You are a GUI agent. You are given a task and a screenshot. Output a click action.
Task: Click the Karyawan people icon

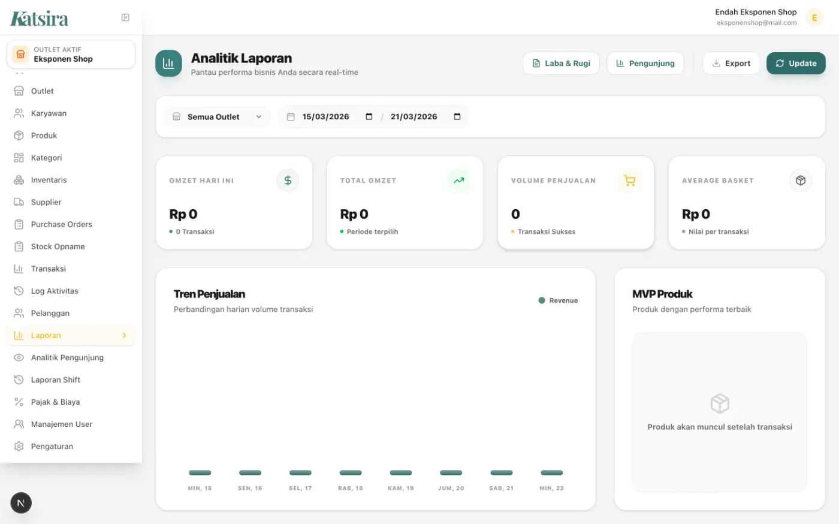[19, 113]
